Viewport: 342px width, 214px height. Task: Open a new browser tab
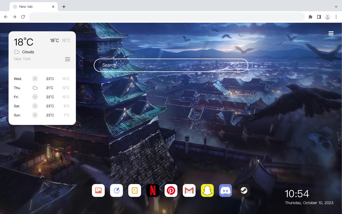(64, 7)
